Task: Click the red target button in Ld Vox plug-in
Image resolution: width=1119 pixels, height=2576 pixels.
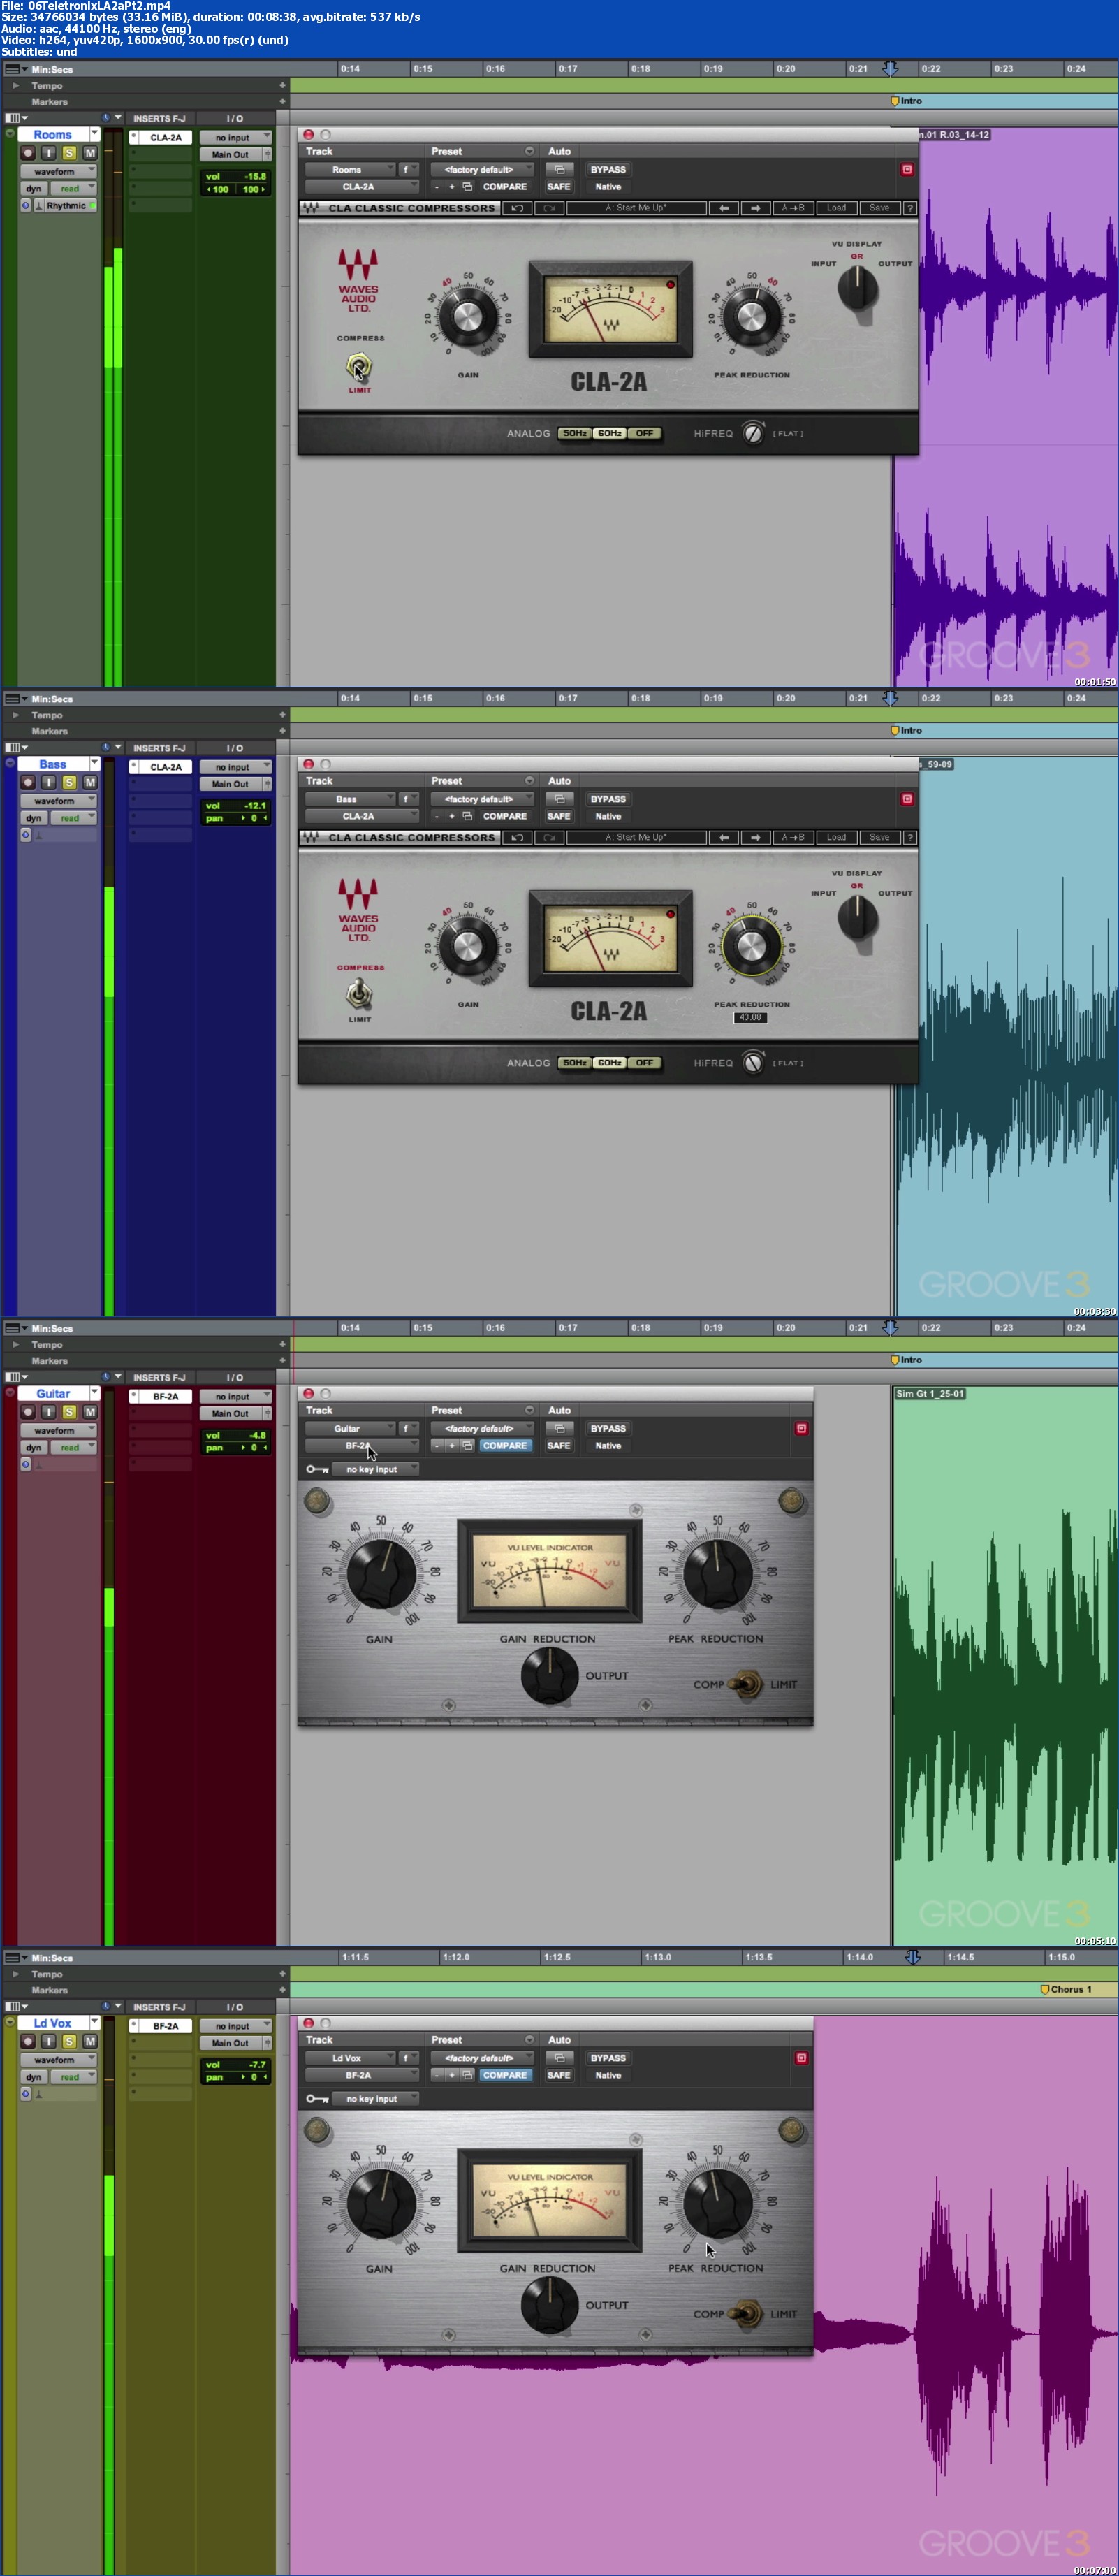Action: tap(801, 2058)
